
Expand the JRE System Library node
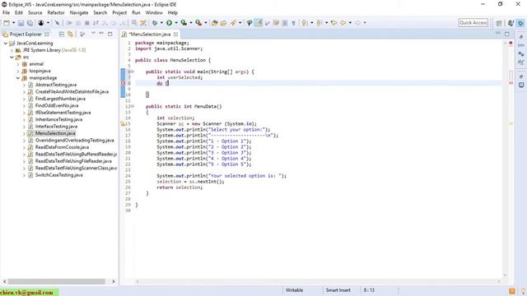click(12, 50)
